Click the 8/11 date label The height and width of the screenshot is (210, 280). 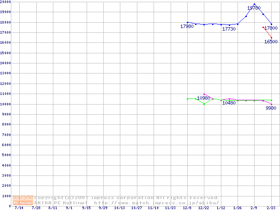coord(52,208)
